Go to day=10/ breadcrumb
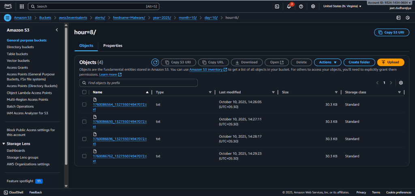Screen dimensions: 415x196 pos(211,18)
